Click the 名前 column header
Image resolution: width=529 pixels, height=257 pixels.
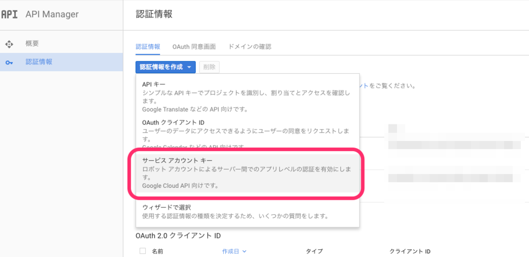pyautogui.click(x=158, y=251)
